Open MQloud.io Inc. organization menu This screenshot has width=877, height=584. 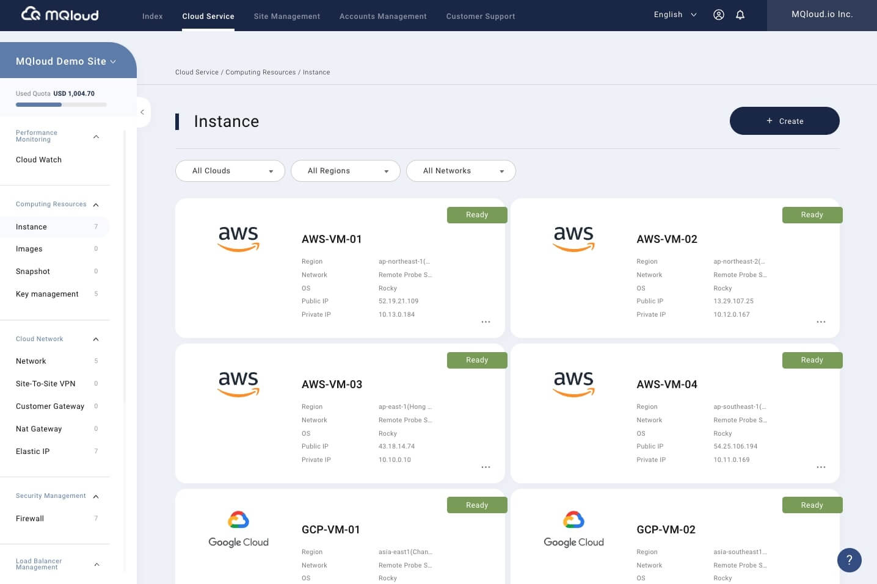(822, 15)
